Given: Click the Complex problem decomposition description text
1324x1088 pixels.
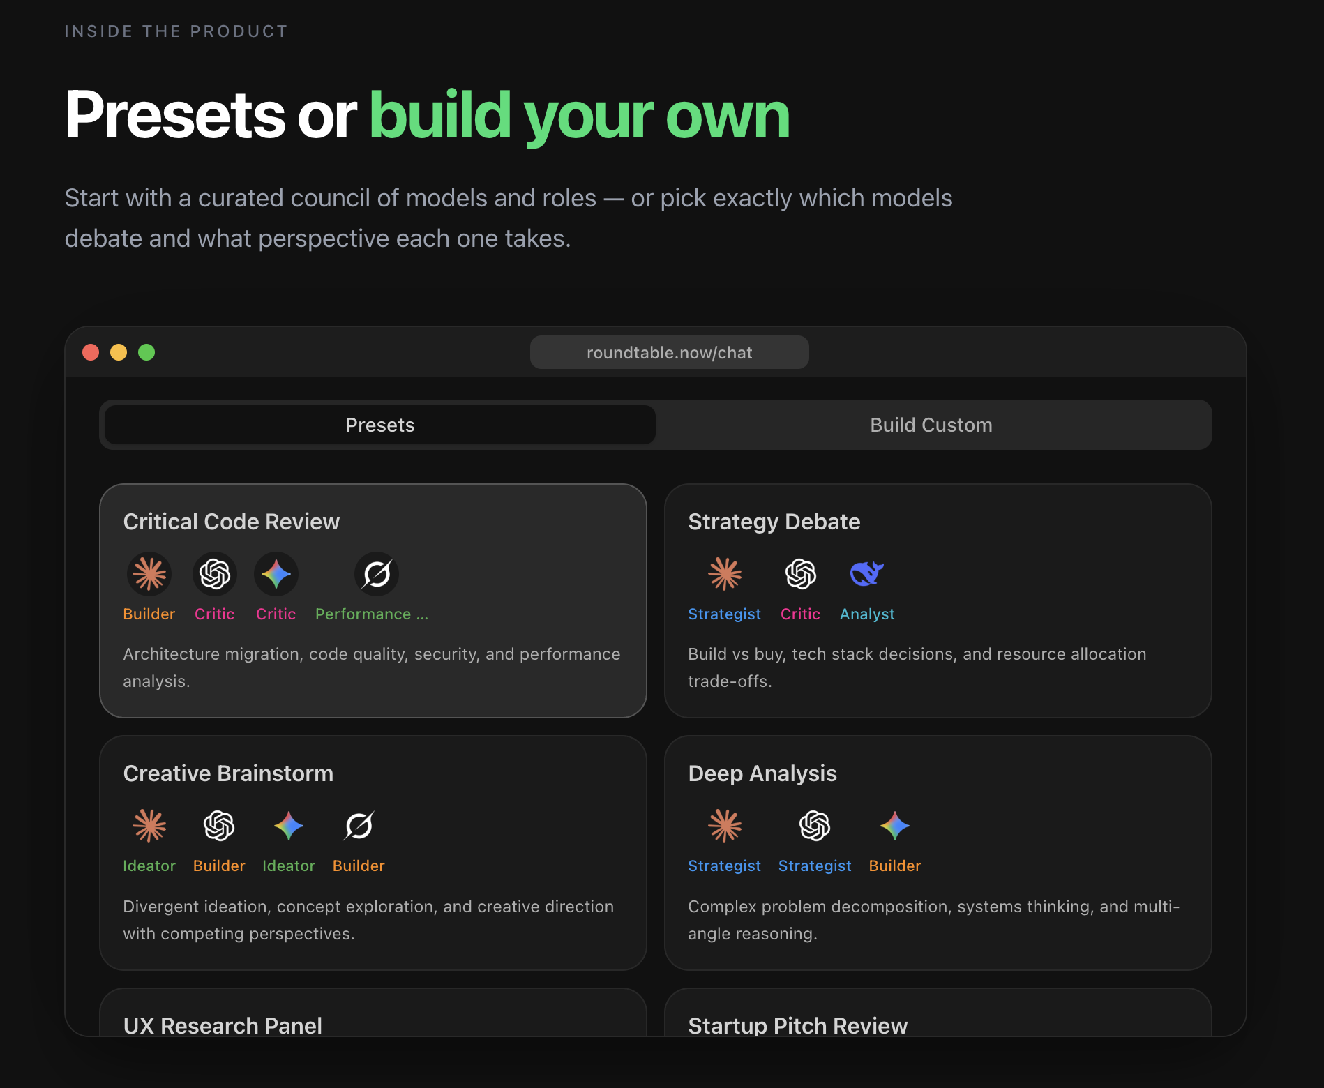Looking at the screenshot, I should pyautogui.click(x=933, y=920).
